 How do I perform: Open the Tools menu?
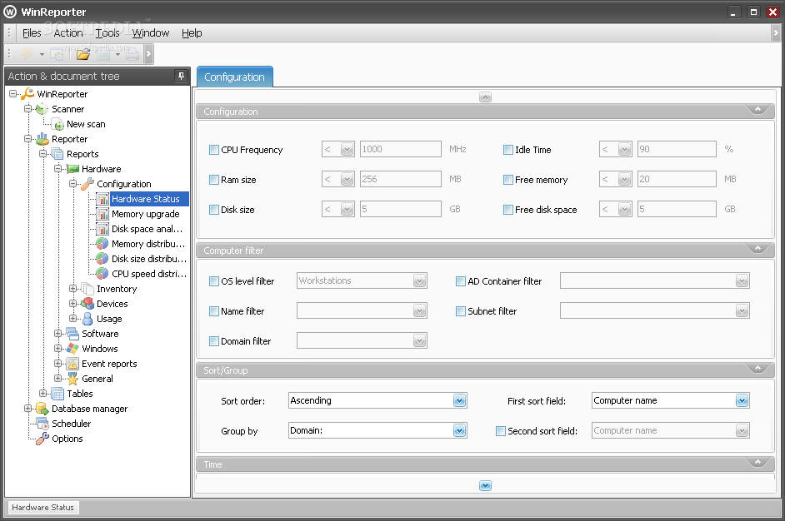pyautogui.click(x=107, y=33)
